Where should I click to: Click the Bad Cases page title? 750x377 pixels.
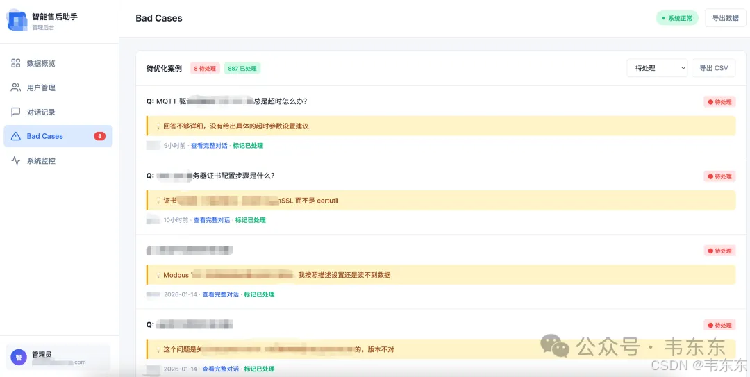(159, 18)
